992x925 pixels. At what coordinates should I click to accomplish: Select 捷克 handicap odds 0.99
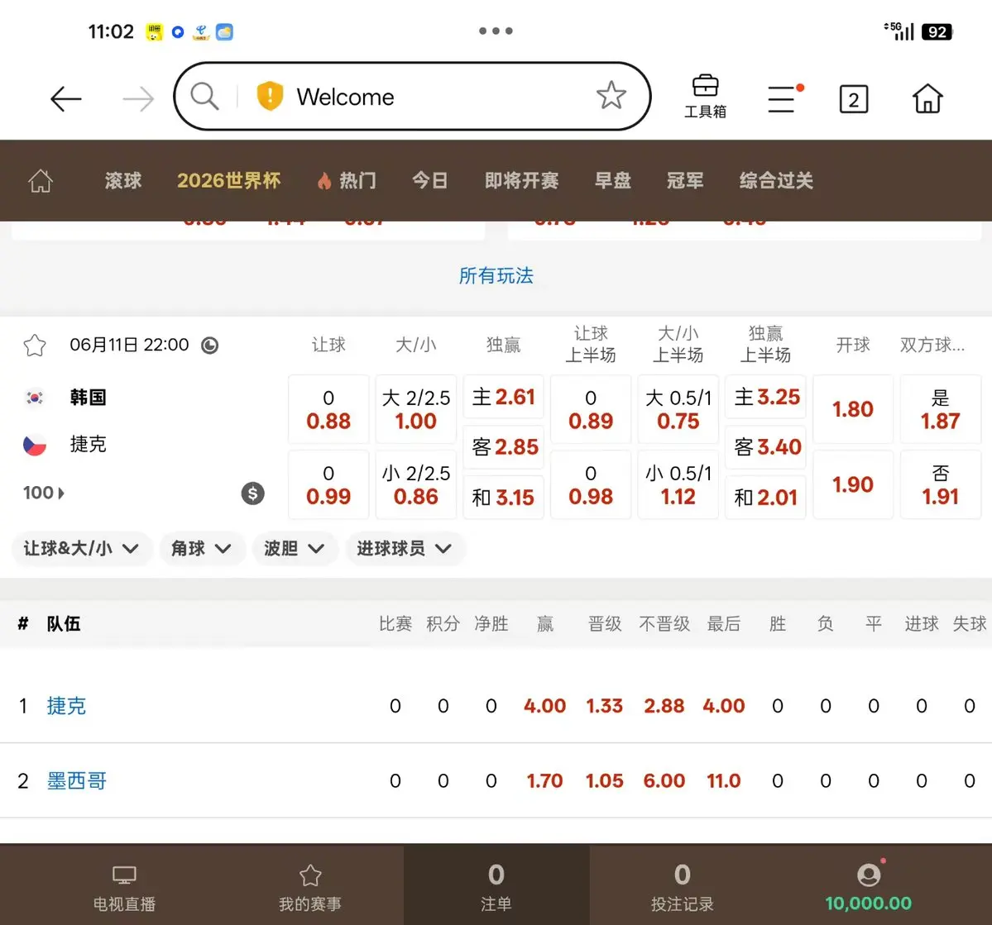tap(328, 484)
